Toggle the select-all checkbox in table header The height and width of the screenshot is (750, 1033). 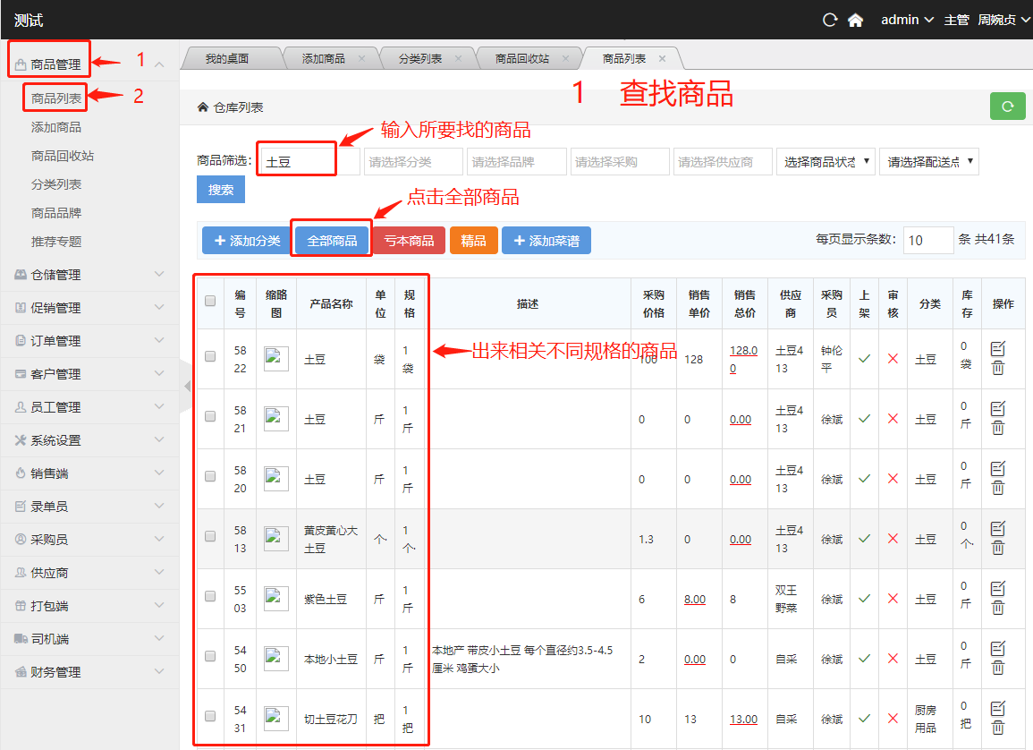pos(210,302)
